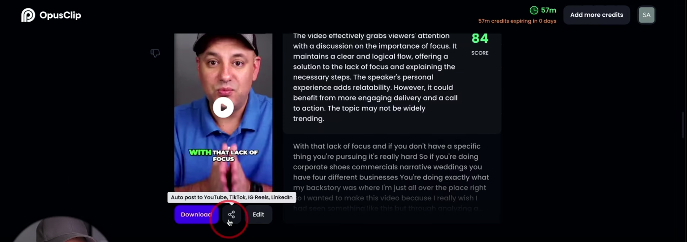The height and width of the screenshot is (242, 687).
Task: Dislike the clip with thumbs-down icon
Action: pos(155,53)
